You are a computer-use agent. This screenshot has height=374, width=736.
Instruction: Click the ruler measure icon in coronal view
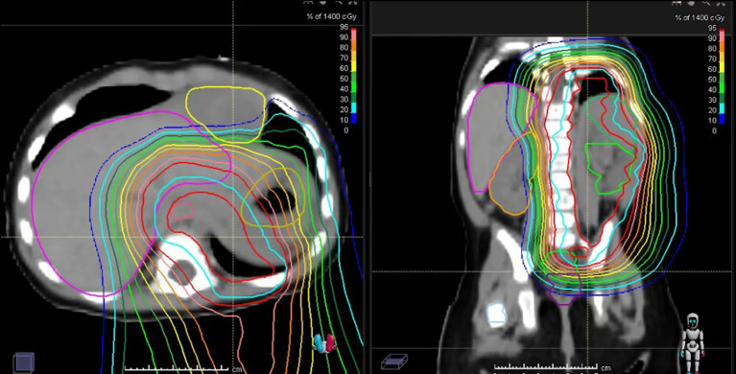[677, 2]
